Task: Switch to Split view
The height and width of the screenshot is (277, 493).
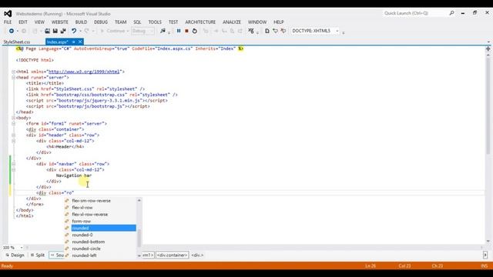Action: (x=38, y=255)
